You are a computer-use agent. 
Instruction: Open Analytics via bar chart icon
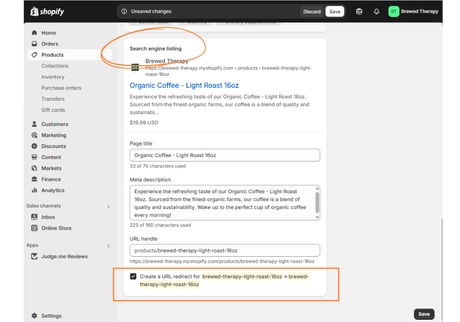34,190
